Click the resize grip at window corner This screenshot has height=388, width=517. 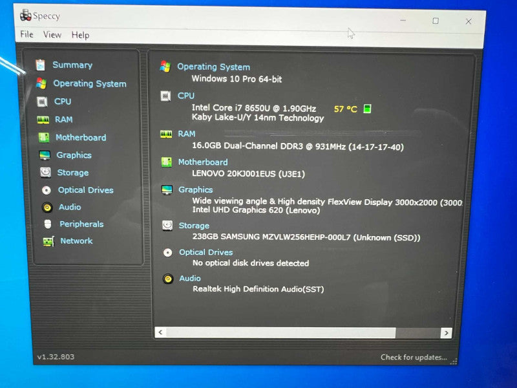pyautogui.click(x=454, y=361)
